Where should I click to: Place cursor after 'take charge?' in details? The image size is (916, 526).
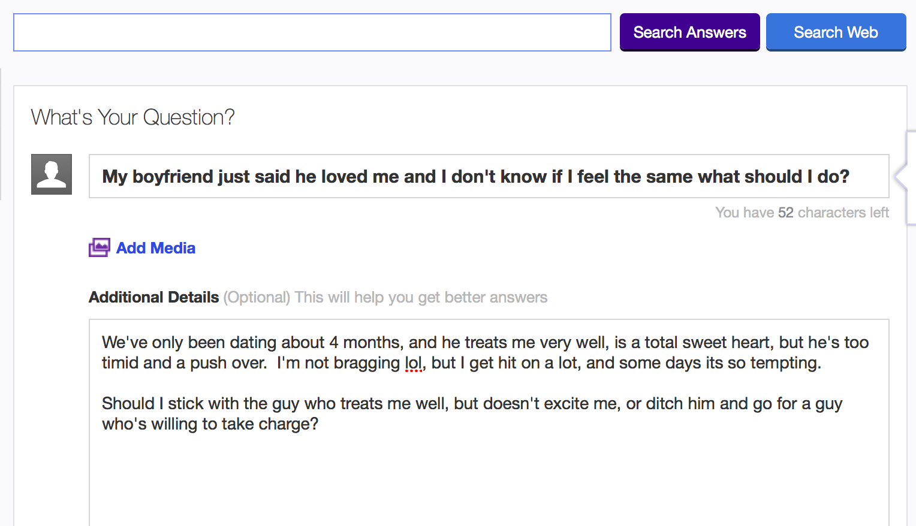(x=320, y=424)
